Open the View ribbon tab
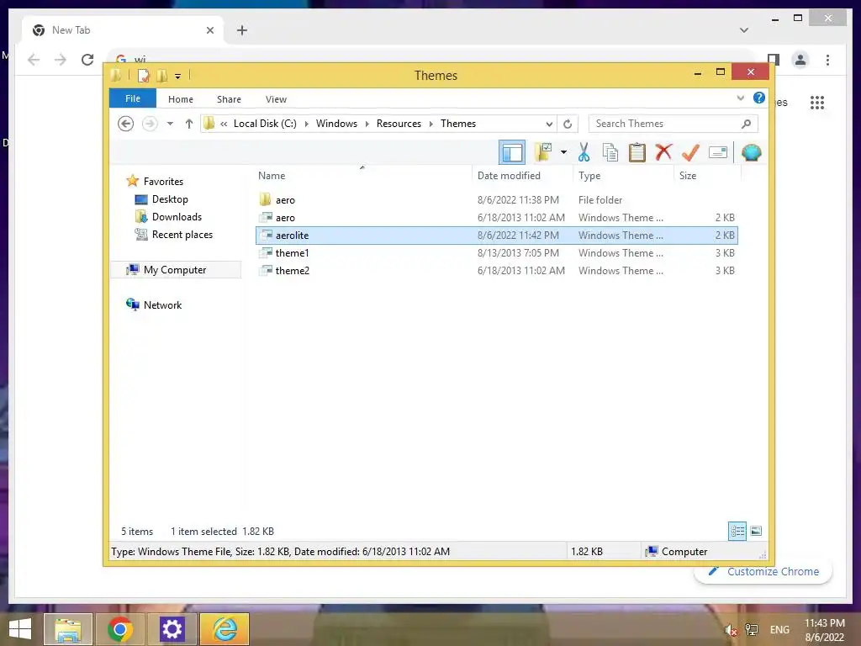 276,99
